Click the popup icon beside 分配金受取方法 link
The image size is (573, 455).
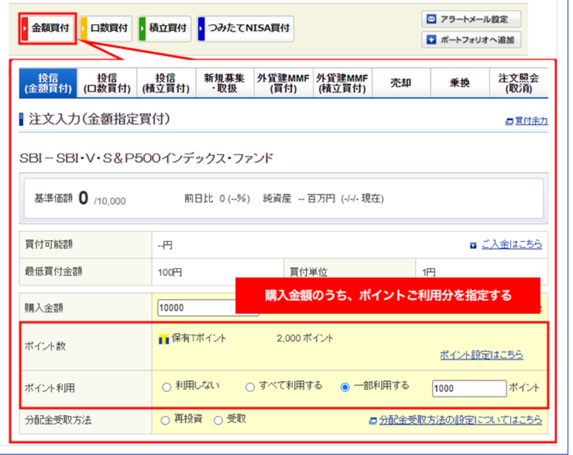(x=373, y=421)
